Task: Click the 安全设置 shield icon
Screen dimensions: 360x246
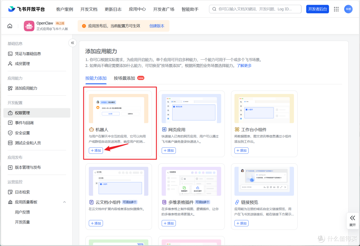Action: pyautogui.click(x=10, y=133)
